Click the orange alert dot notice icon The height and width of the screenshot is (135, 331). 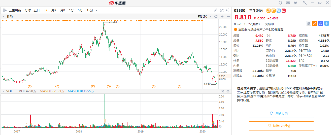click(236, 29)
